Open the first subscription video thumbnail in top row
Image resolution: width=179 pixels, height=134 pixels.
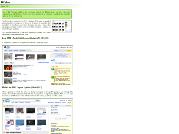point(9,111)
